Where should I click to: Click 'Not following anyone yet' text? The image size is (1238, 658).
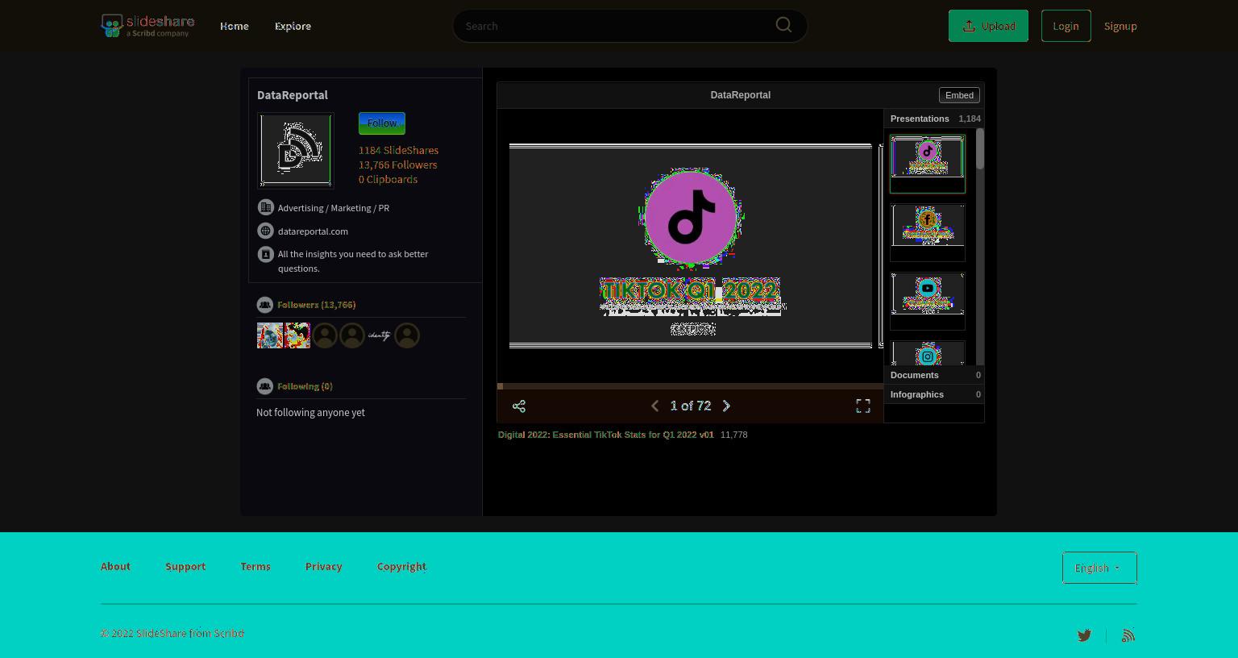click(310, 412)
